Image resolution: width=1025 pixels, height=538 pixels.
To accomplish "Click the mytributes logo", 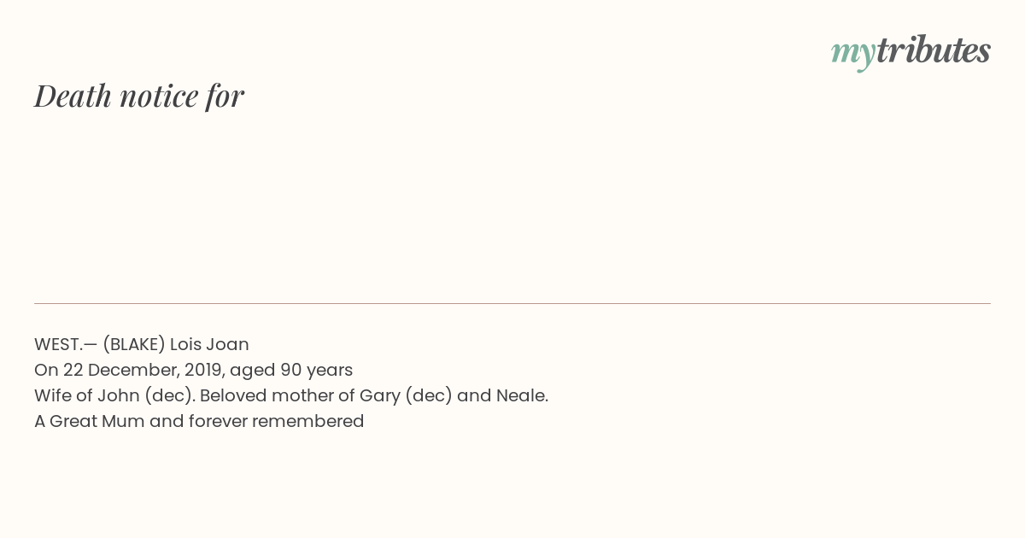I will (911, 52).
